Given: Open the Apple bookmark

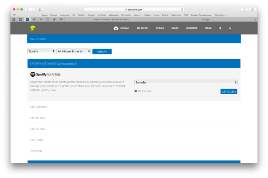Looking at the screenshot, I should 45,15.
